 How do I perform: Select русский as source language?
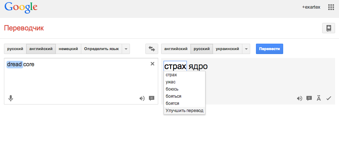point(15,49)
